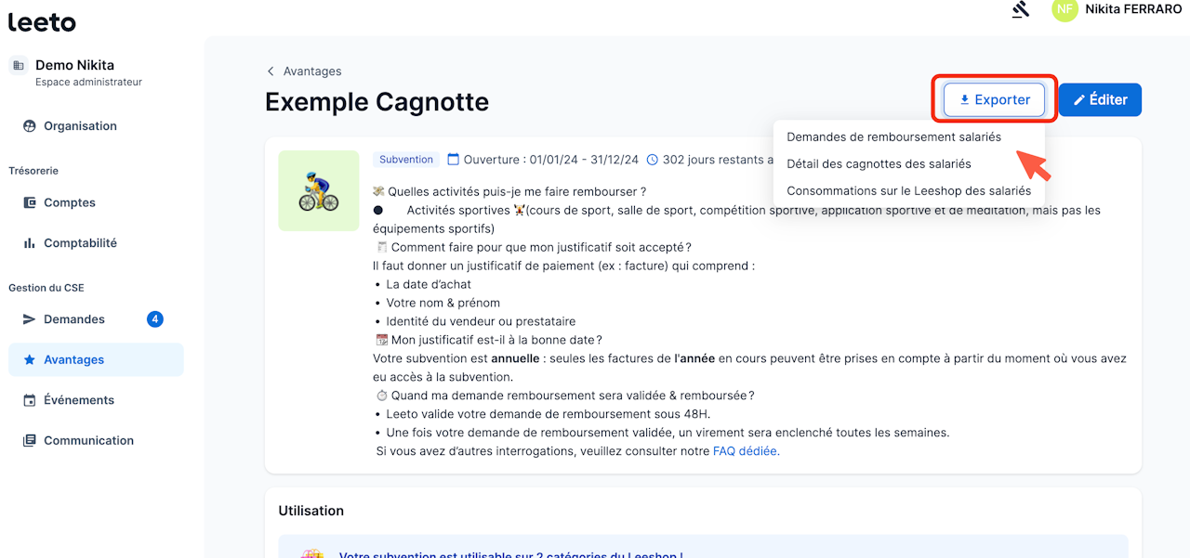Click the Comptes wallet icon
Image resolution: width=1190 pixels, height=558 pixels.
29,202
